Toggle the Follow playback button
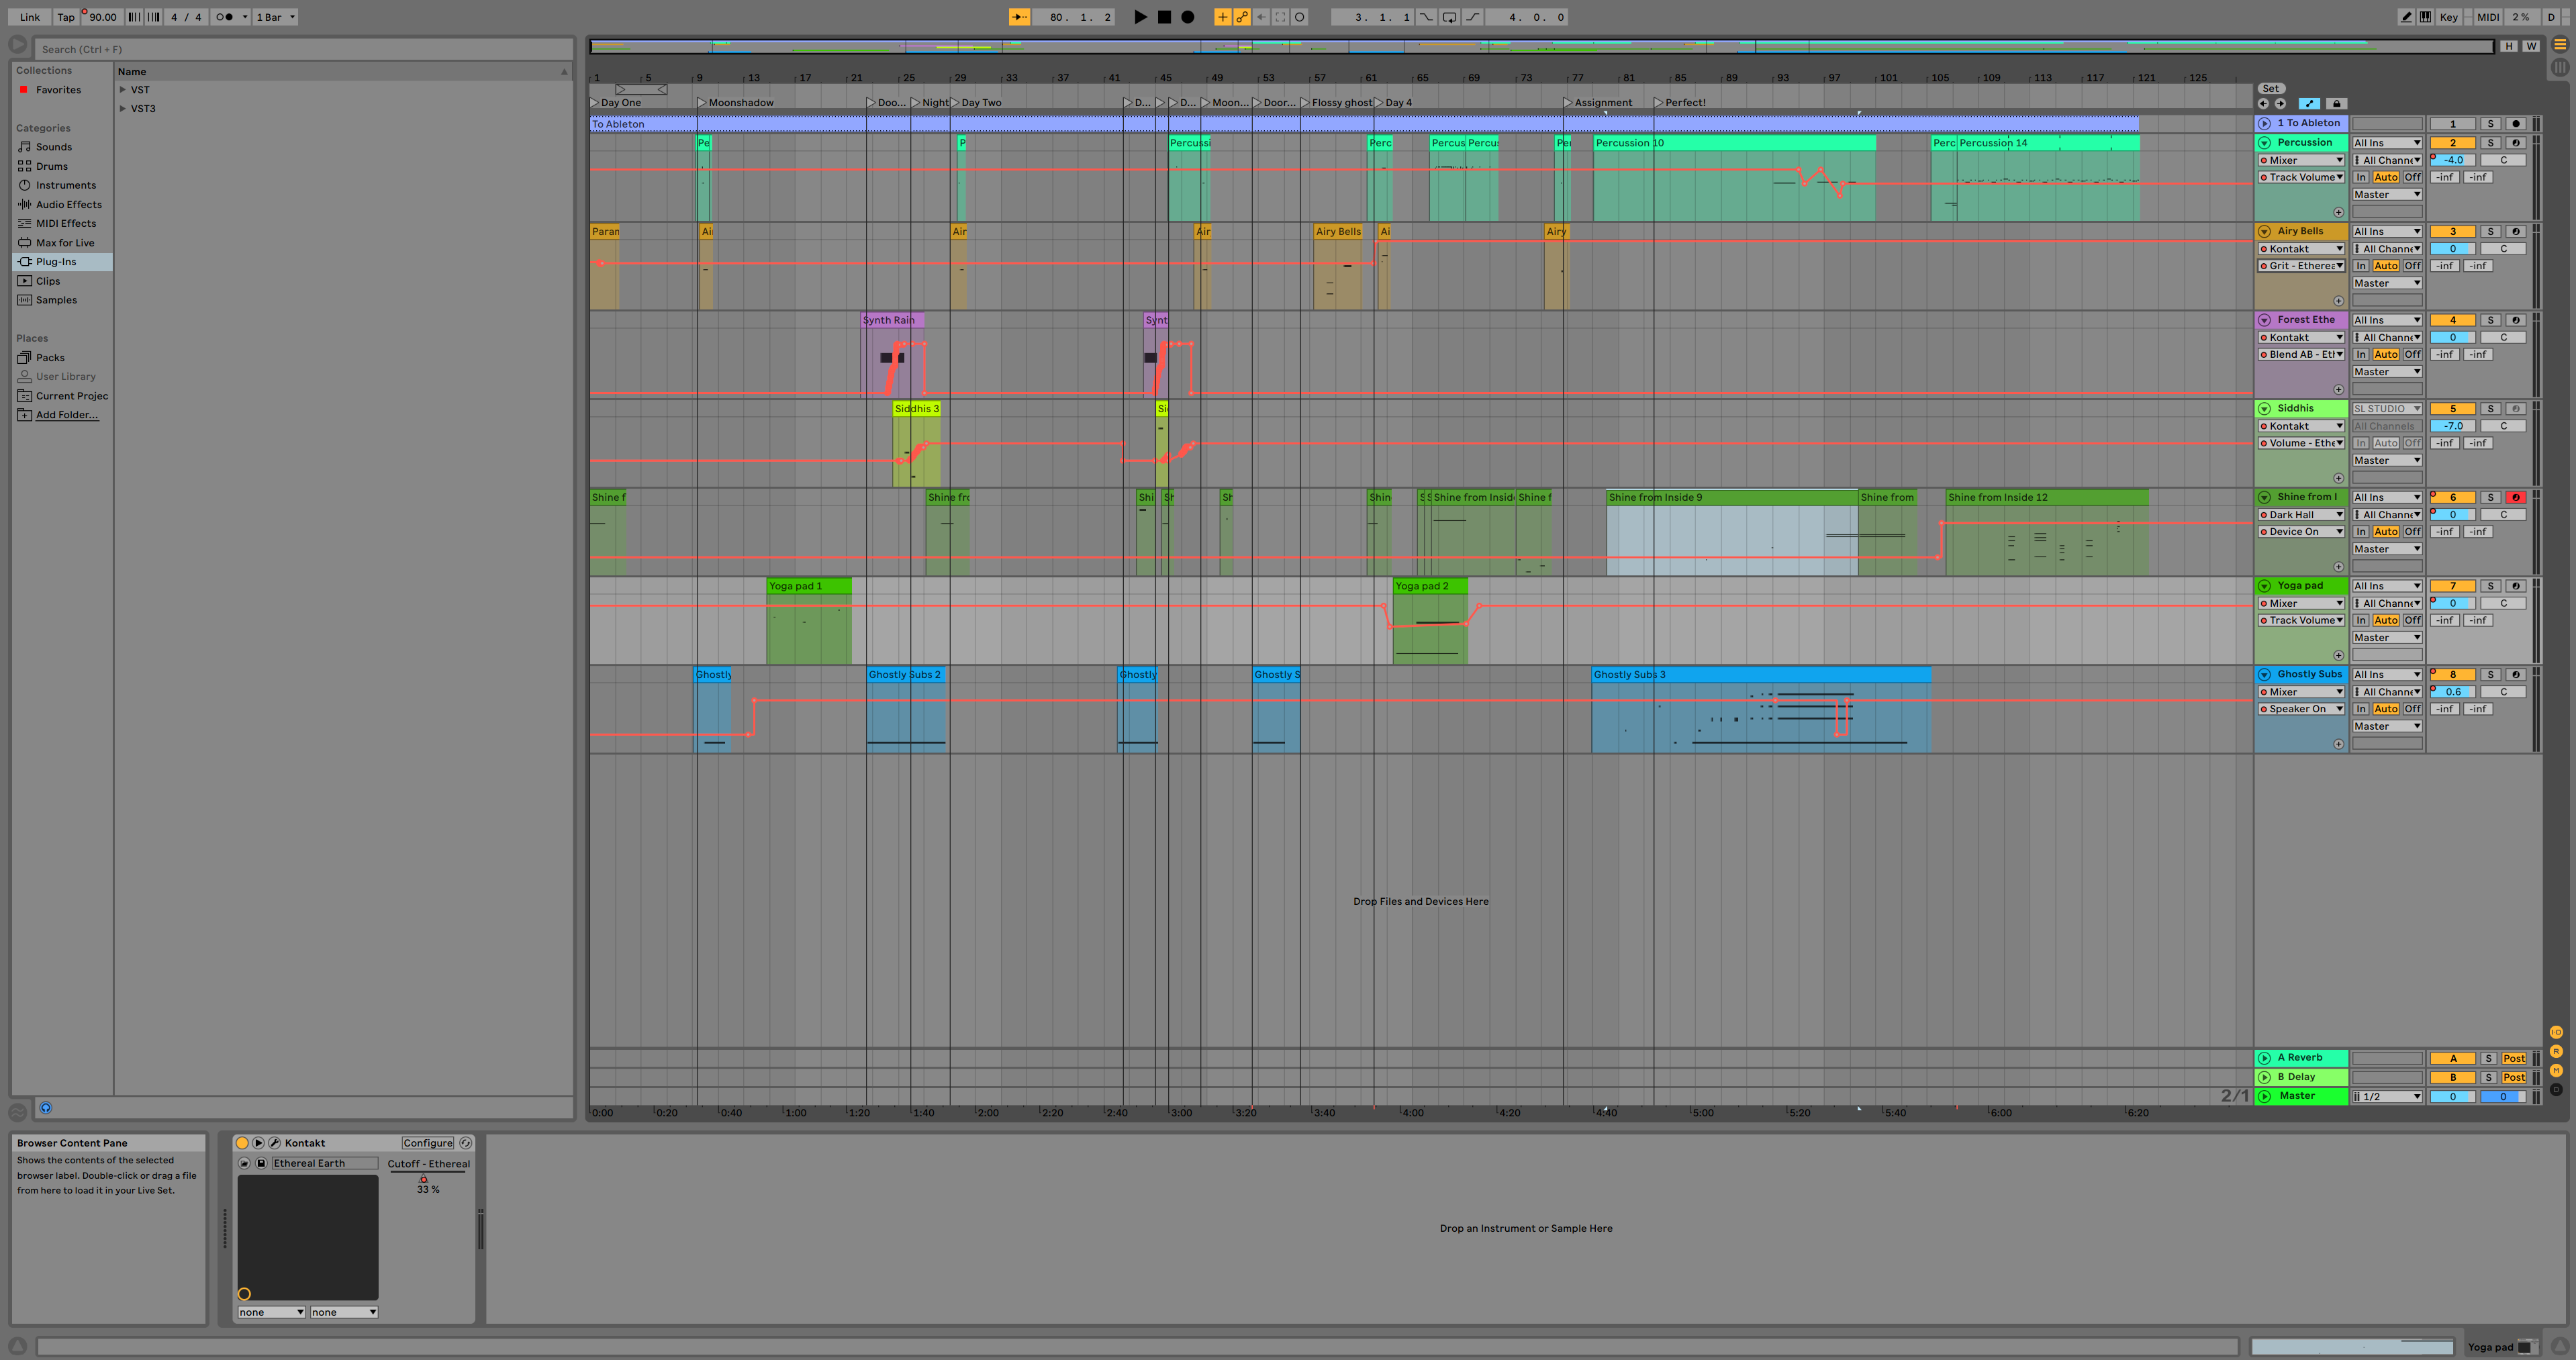Image resolution: width=2576 pixels, height=1360 pixels. (x=1019, y=17)
